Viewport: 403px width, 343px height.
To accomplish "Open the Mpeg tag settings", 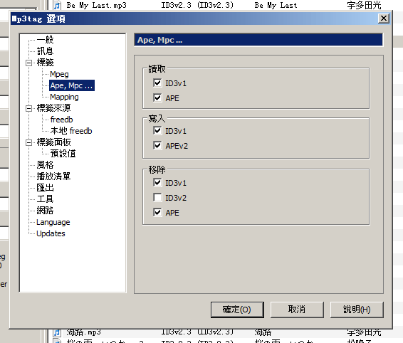I will point(59,74).
